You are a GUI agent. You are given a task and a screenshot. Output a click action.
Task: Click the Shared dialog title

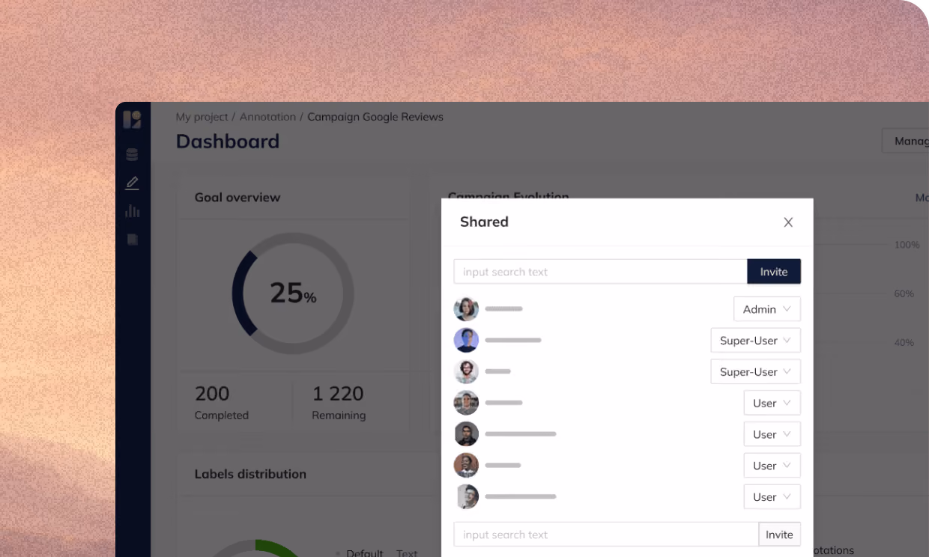[484, 222]
